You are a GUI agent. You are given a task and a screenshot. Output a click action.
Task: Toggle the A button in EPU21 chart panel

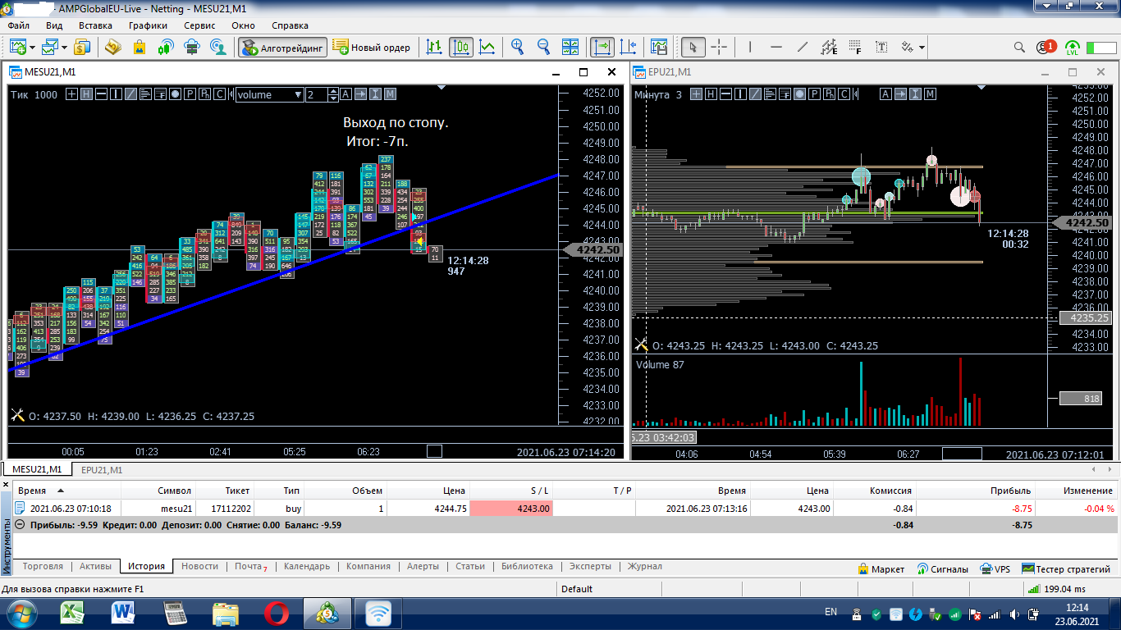886,94
